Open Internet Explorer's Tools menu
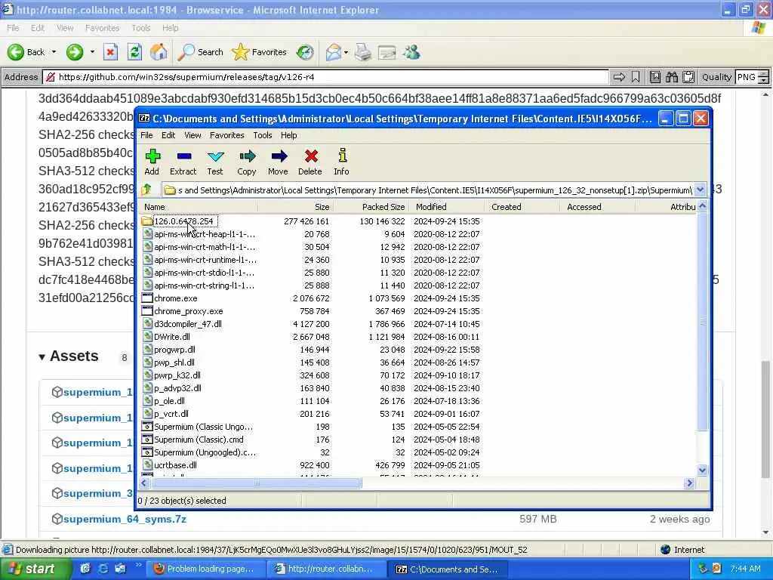This screenshot has width=773, height=580. pos(141,28)
